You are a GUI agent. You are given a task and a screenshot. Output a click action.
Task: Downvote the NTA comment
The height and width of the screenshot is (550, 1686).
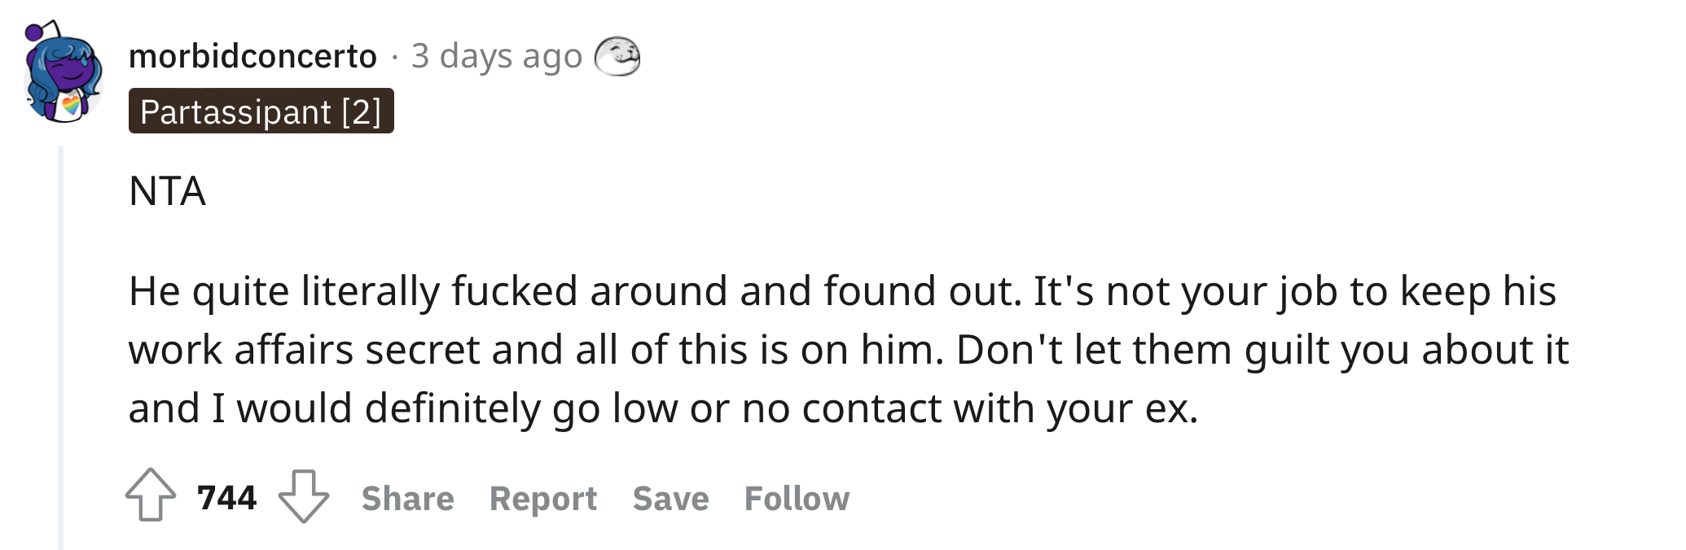tap(304, 495)
